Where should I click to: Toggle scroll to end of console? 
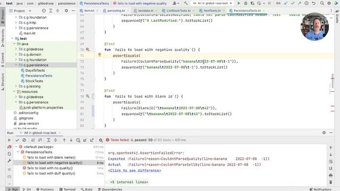coord(330,168)
